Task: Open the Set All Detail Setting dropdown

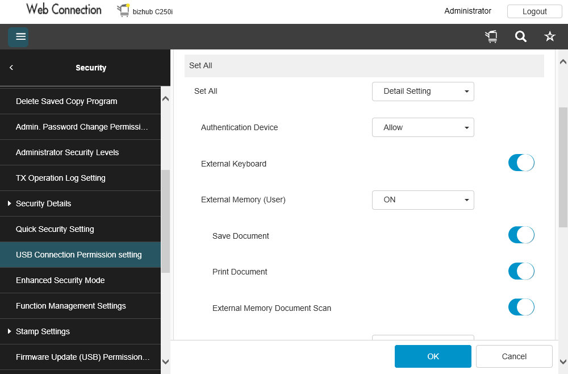Action: pyautogui.click(x=423, y=91)
